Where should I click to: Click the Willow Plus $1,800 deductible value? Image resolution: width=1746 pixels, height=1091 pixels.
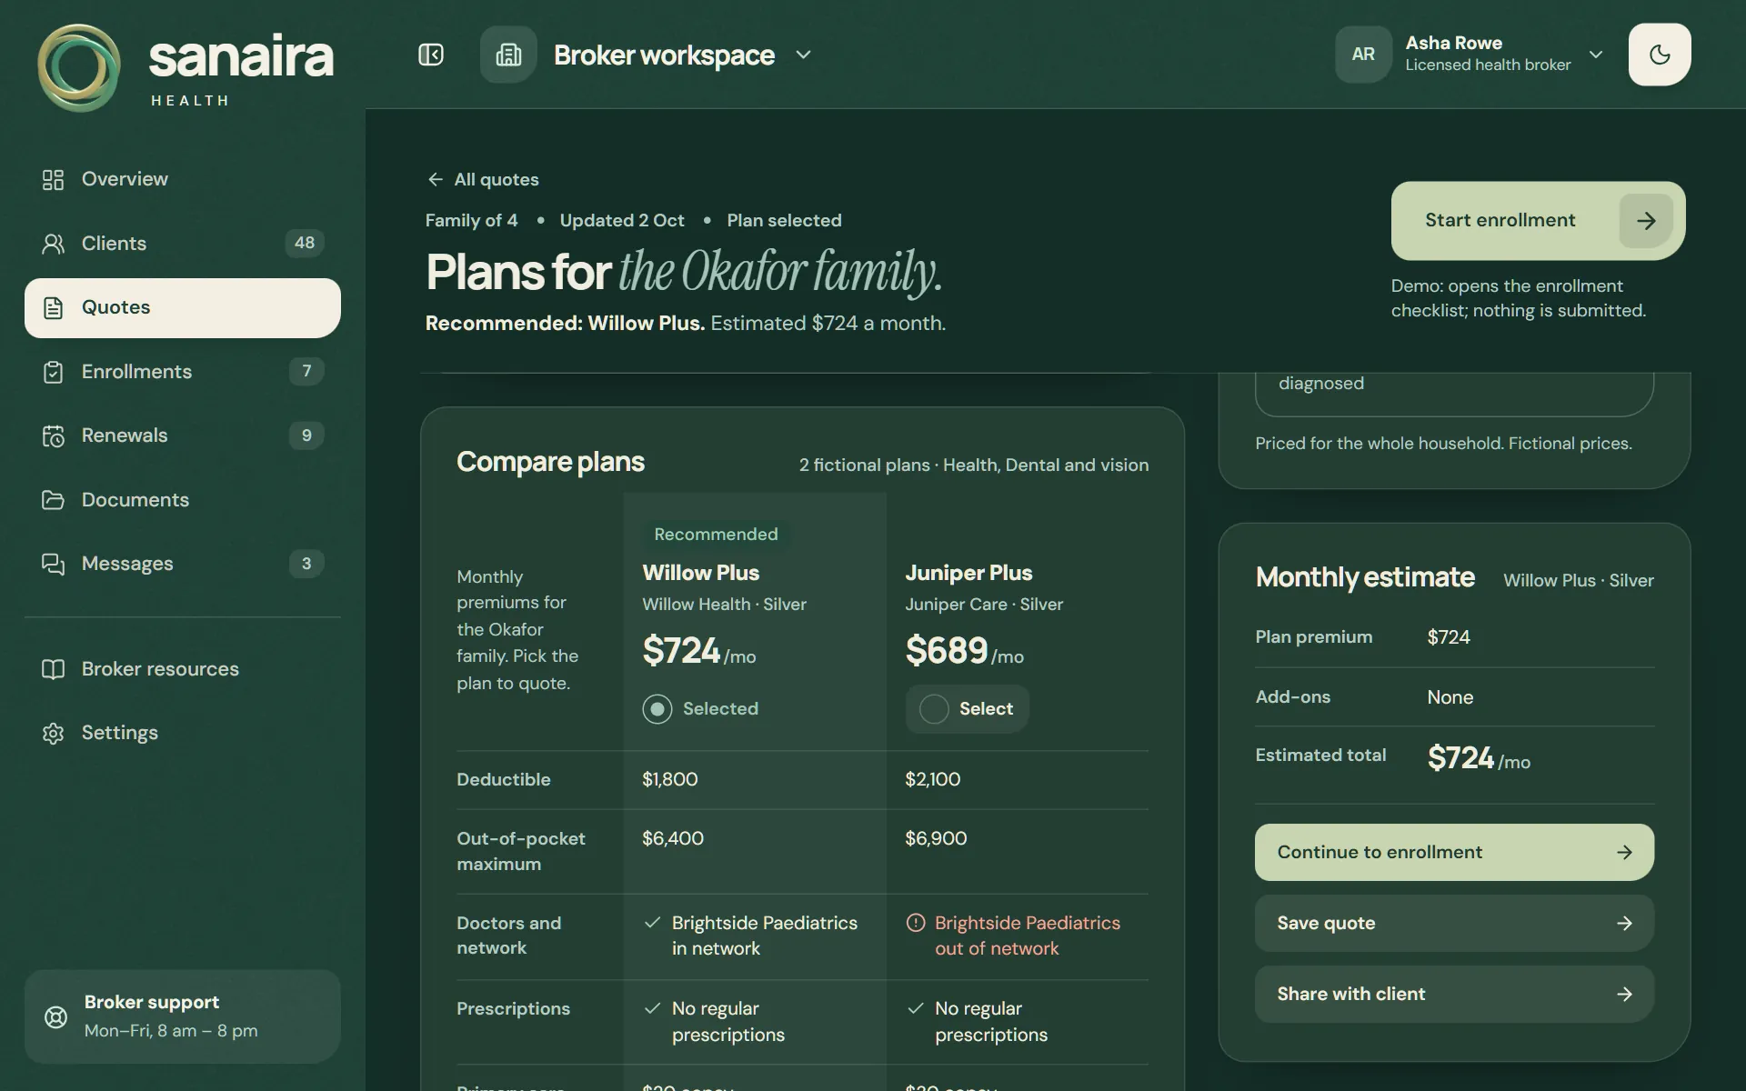point(670,779)
